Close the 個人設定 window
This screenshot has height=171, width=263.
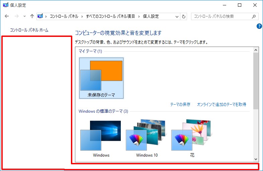[255, 5]
